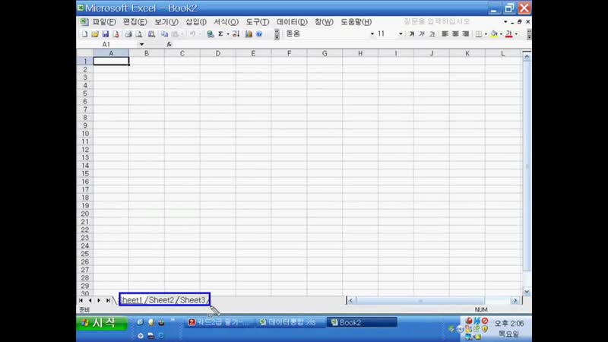Click the Print Preview icon
Image resolution: width=608 pixels, height=342 pixels.
pos(139,34)
